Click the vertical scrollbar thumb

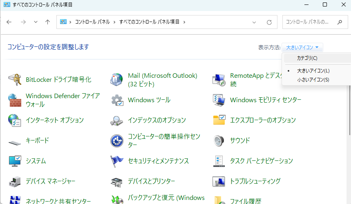click(x=350, y=110)
